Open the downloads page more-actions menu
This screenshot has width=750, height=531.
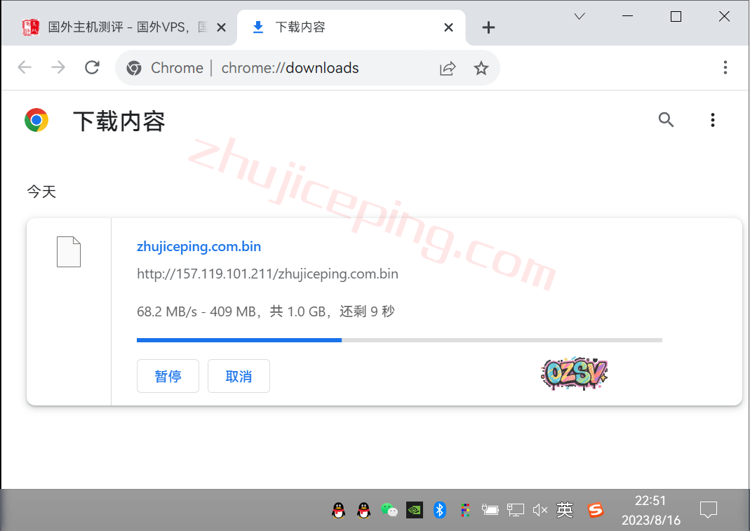tap(712, 120)
